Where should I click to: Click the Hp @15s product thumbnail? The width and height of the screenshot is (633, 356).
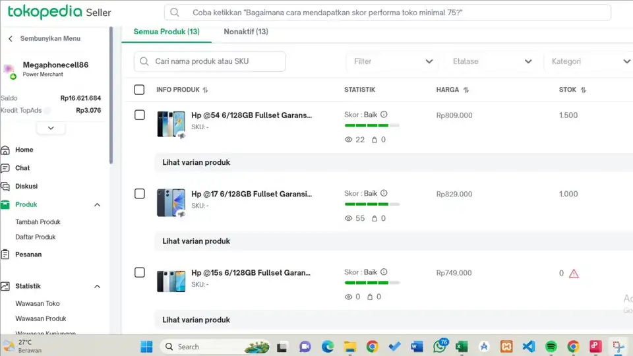coord(171,281)
